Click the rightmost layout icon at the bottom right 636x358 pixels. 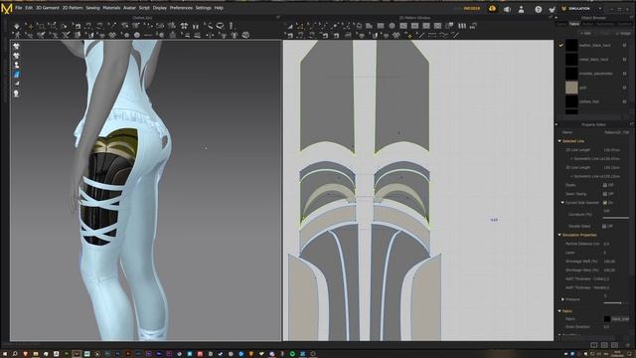coord(614,345)
